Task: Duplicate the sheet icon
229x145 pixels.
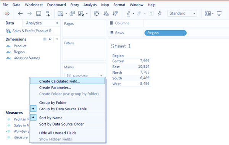Action: coord(72,13)
